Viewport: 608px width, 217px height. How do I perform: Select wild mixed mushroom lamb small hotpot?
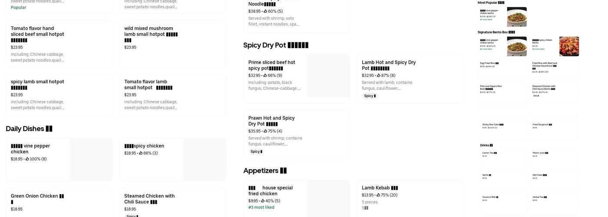point(172,43)
